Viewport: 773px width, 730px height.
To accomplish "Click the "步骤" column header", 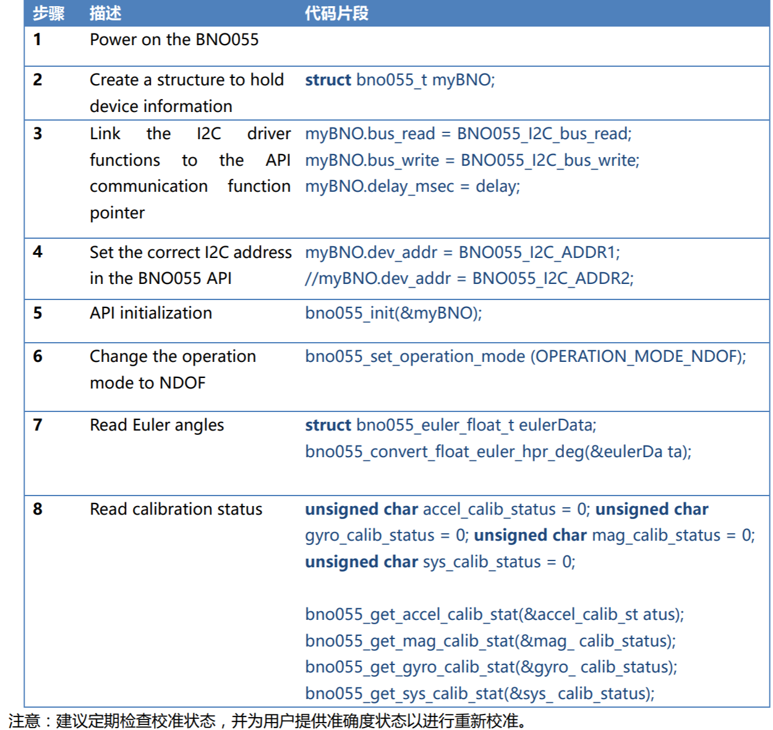I will coord(49,12).
